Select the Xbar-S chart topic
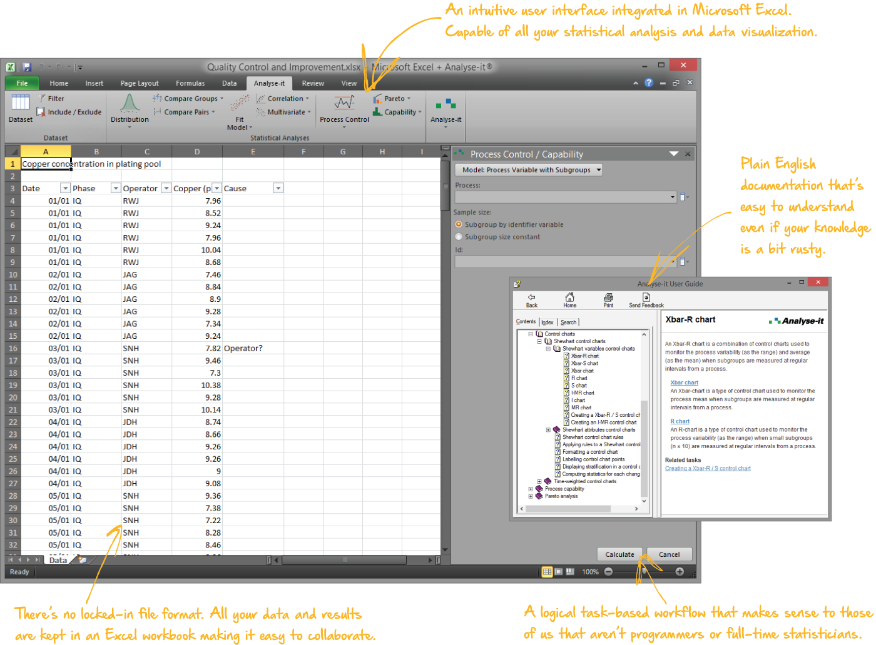 click(x=584, y=364)
